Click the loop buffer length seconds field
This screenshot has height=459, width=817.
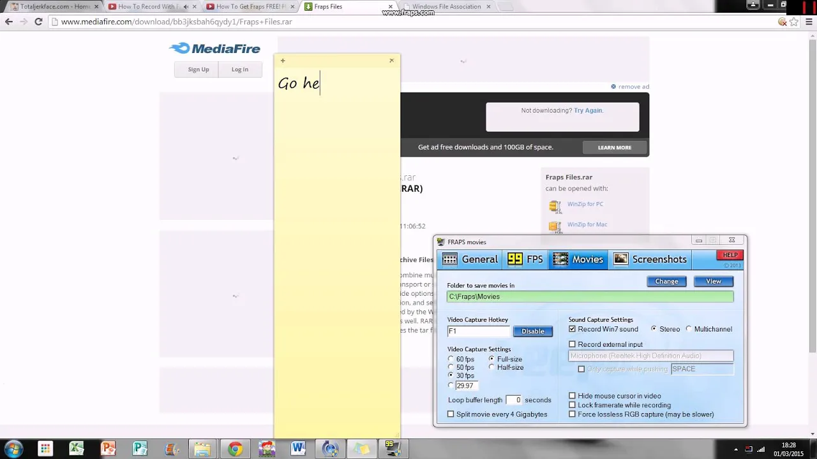pyautogui.click(x=514, y=400)
